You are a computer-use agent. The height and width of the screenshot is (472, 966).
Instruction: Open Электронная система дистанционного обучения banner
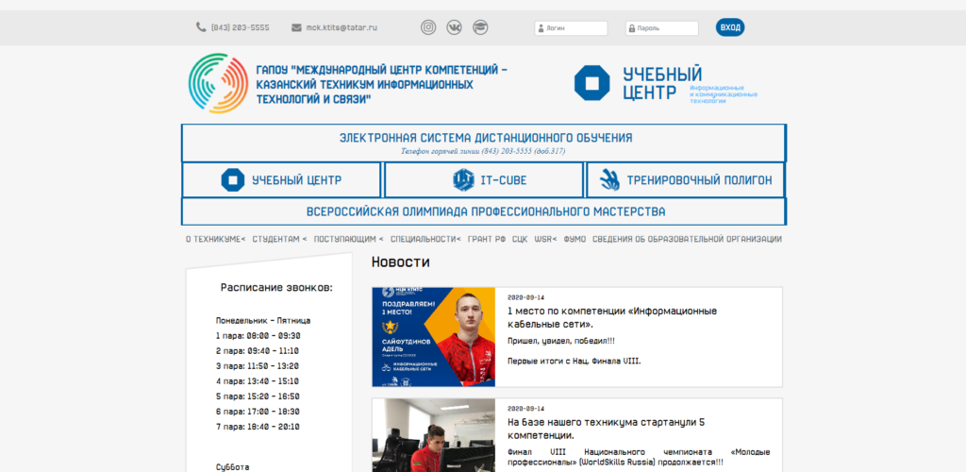click(484, 143)
